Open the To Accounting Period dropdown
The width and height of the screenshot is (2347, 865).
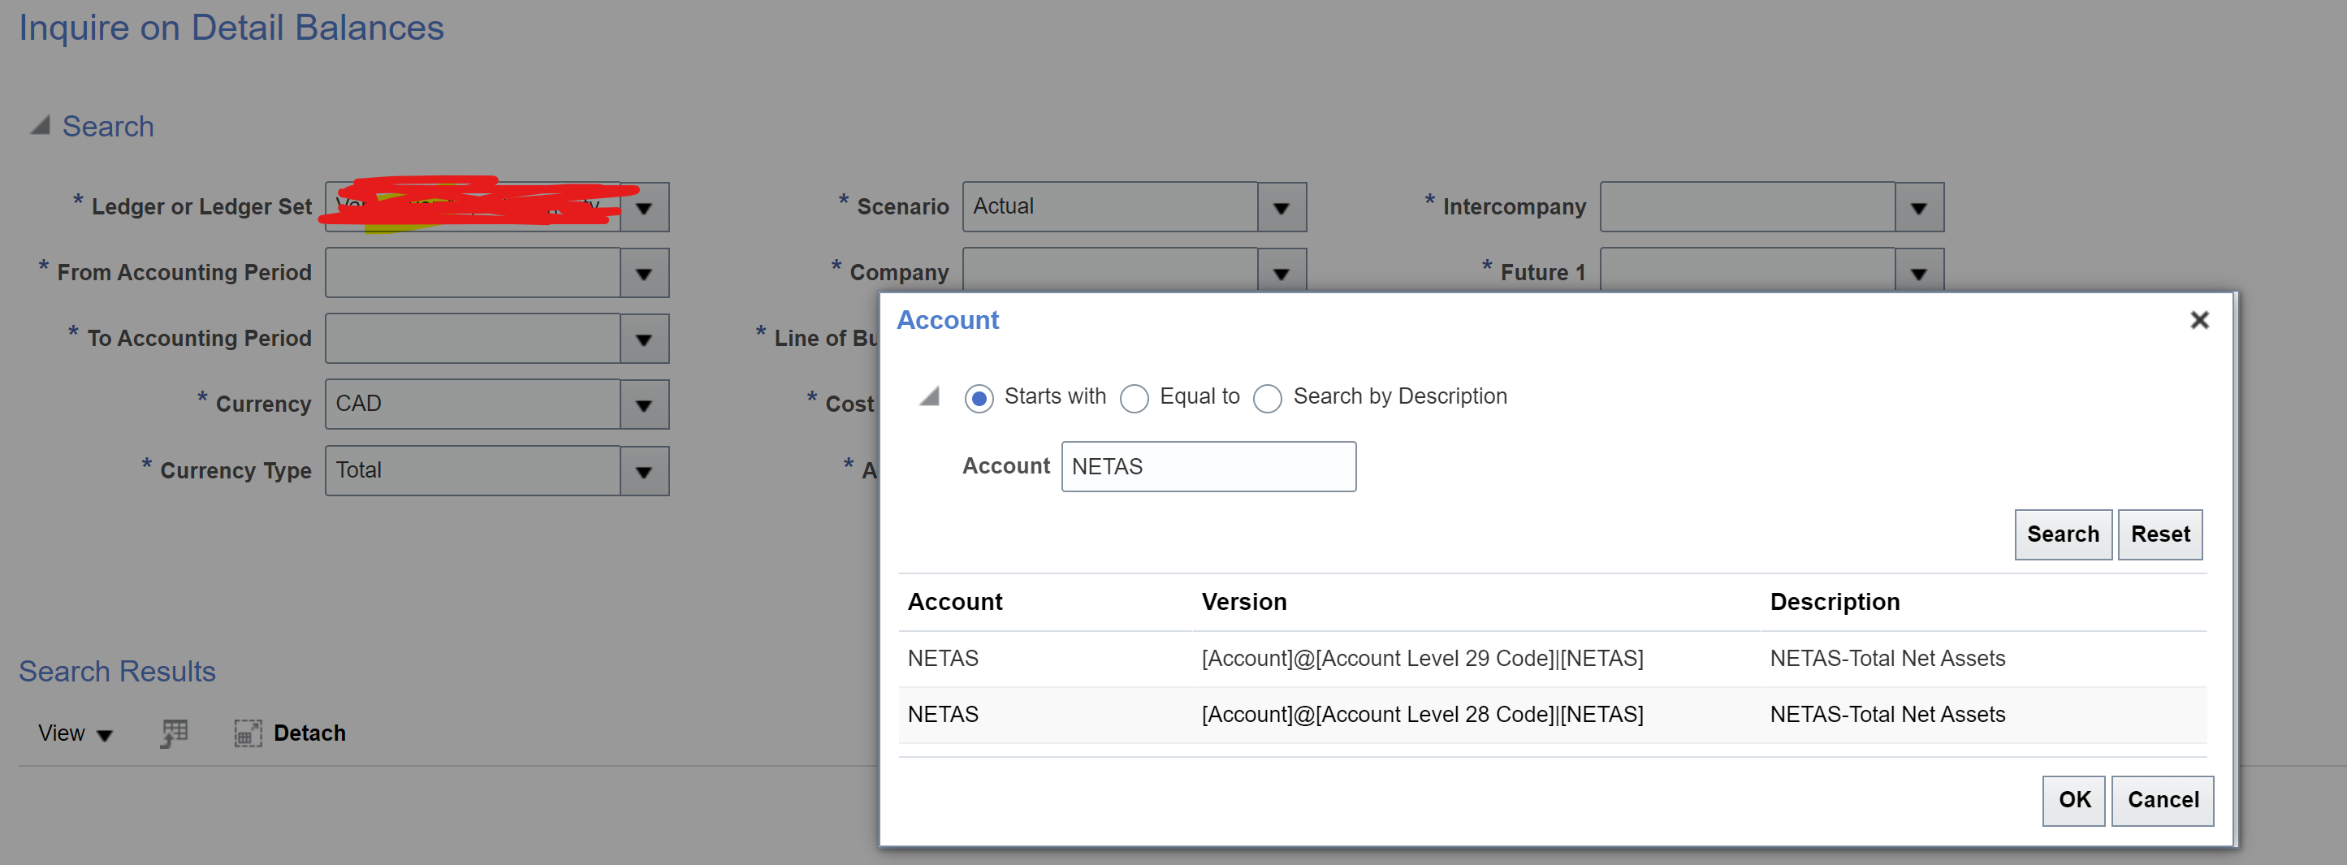click(x=644, y=338)
